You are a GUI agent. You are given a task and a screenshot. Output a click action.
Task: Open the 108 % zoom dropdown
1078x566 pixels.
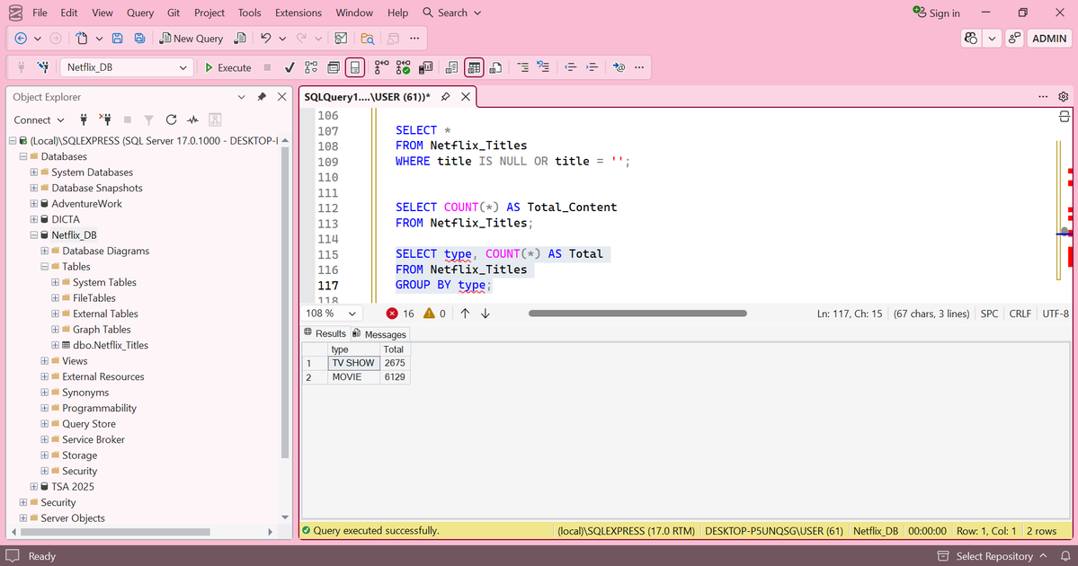352,314
